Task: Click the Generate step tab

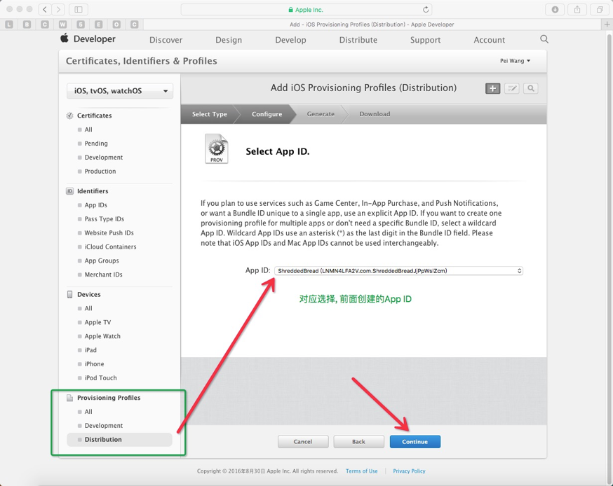Action: coord(321,114)
